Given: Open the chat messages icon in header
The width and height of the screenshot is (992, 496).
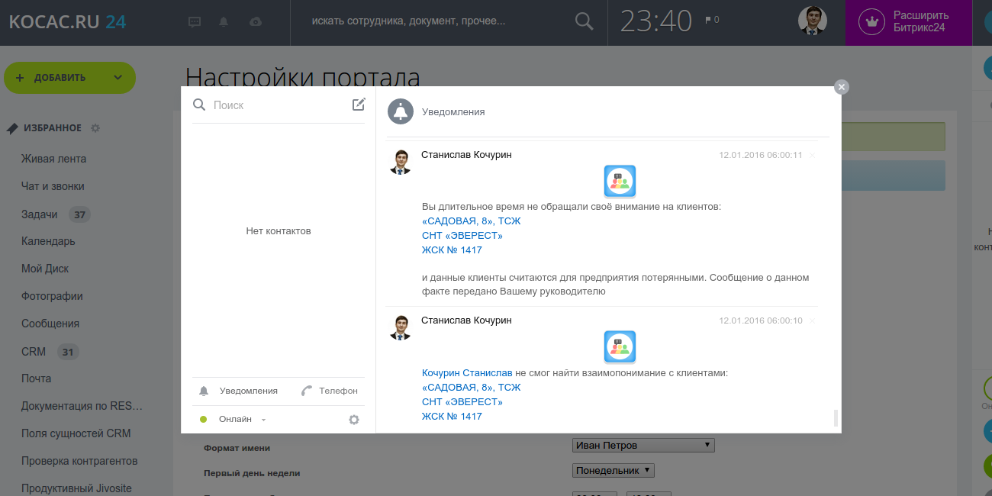Looking at the screenshot, I should [195, 22].
